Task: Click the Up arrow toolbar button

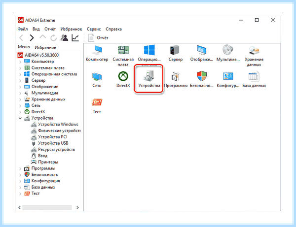Action: coord(42,37)
